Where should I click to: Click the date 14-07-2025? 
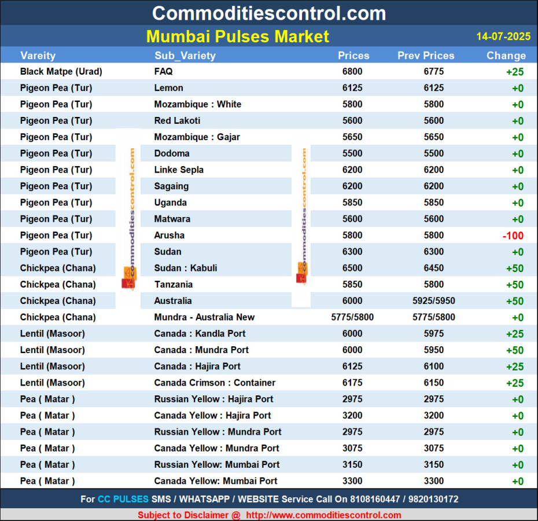pos(503,36)
